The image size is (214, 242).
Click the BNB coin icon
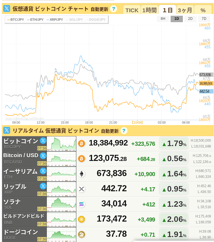point(82,219)
